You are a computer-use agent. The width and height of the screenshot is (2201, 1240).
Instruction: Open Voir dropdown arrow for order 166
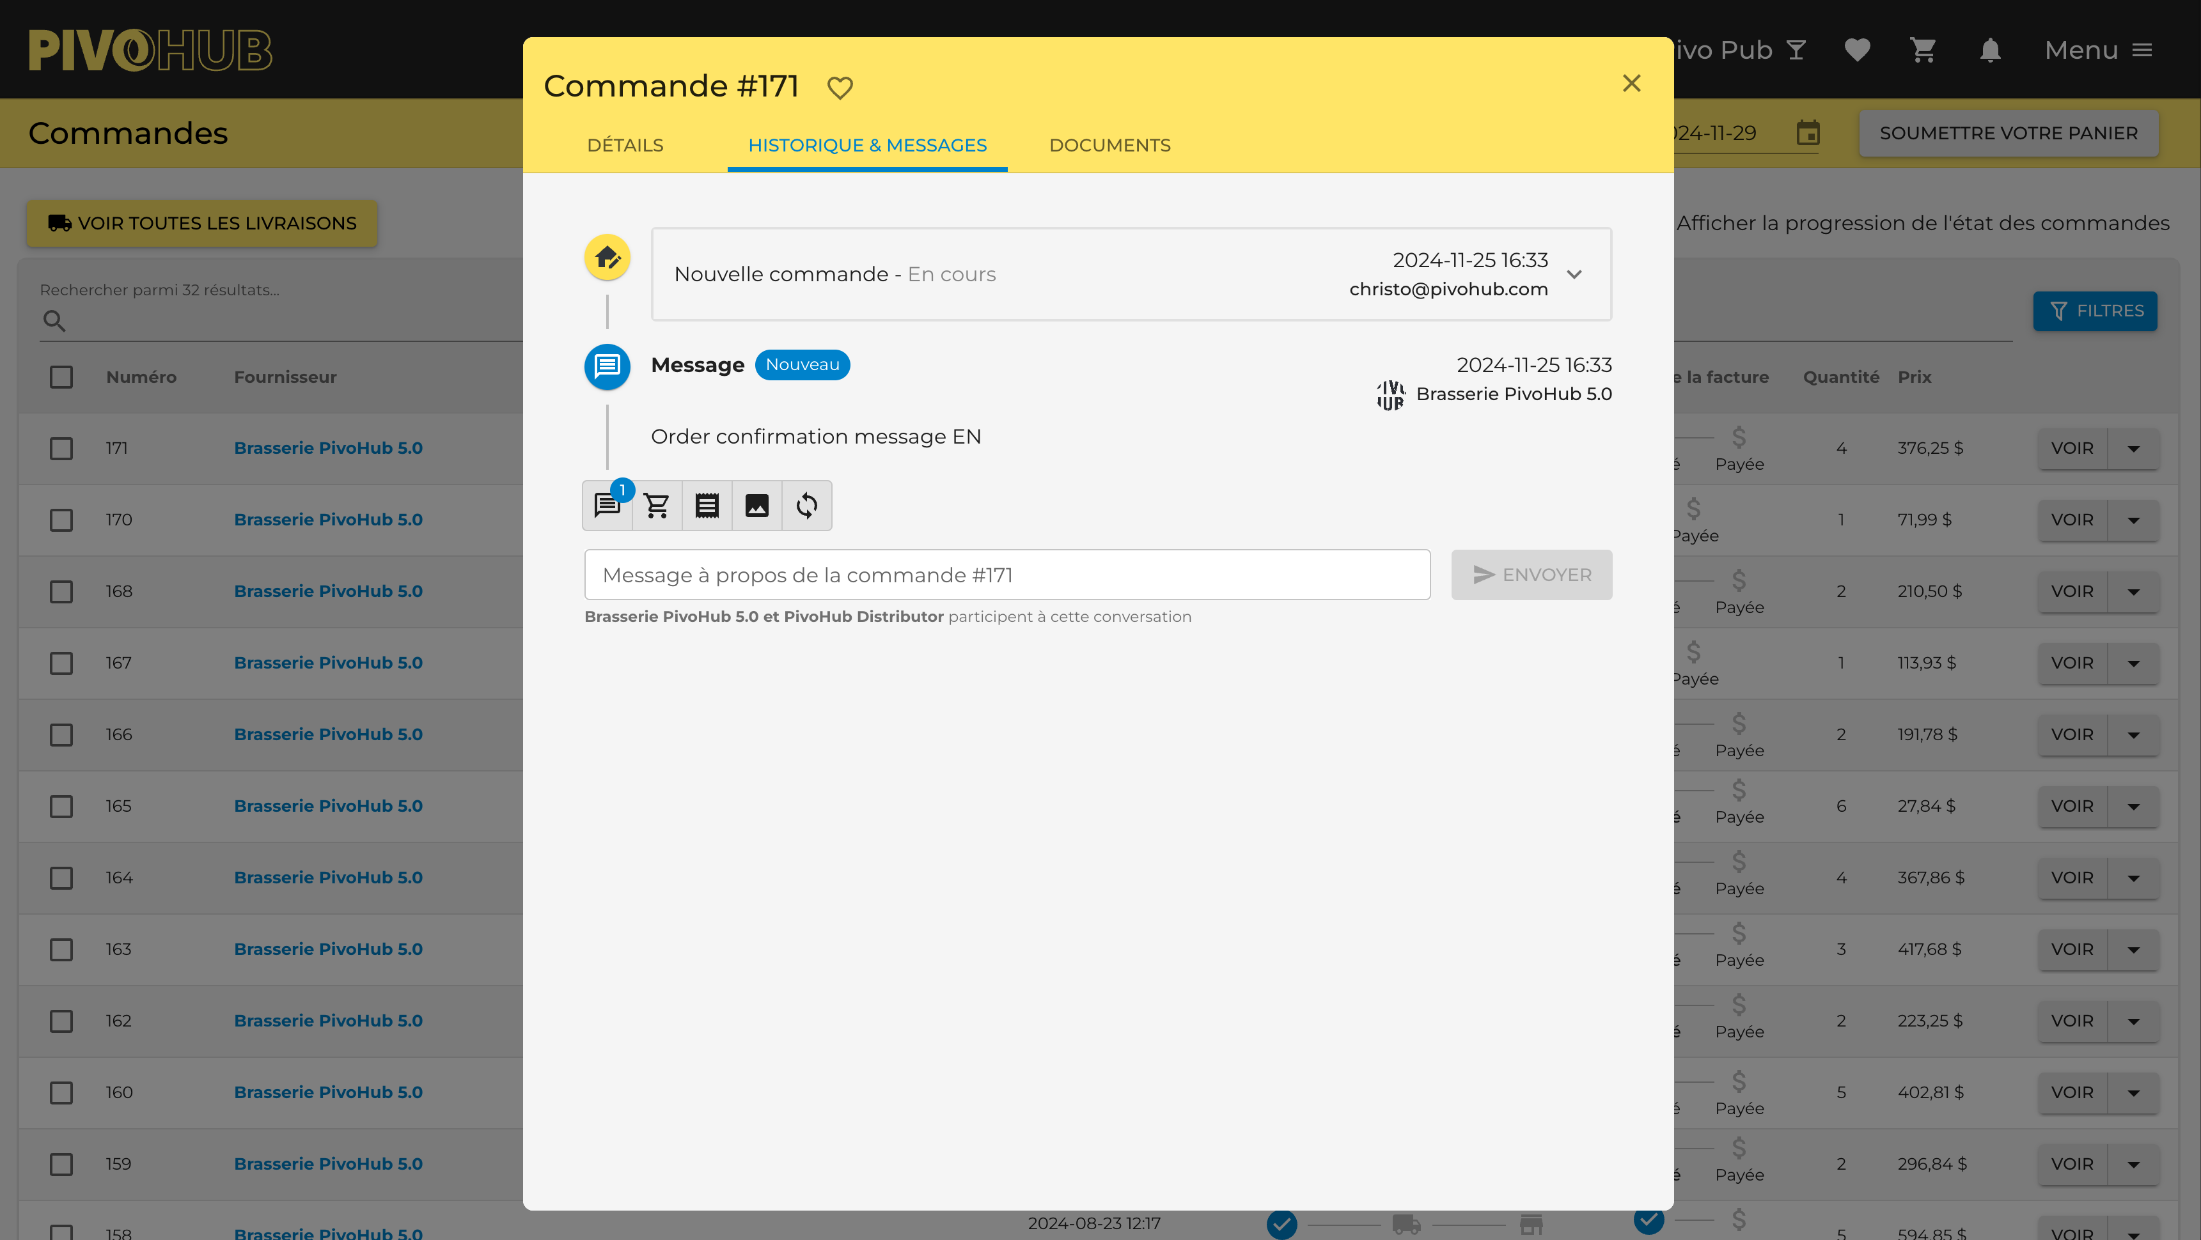[2133, 734]
